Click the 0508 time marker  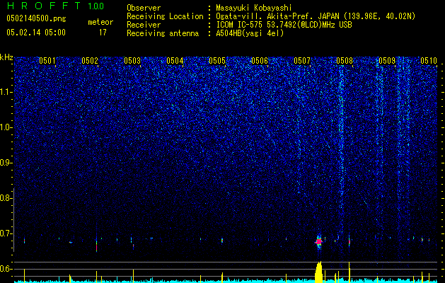coord(345,61)
